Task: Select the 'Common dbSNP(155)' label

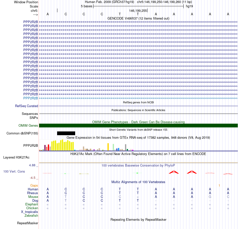Action: (22, 133)
